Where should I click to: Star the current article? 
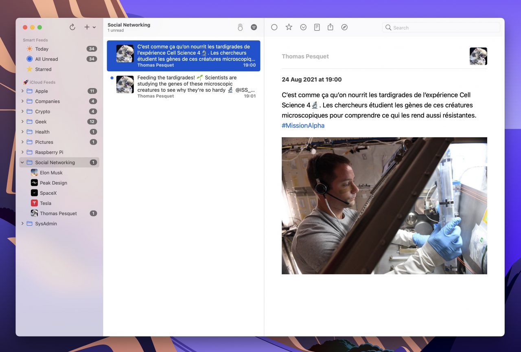pos(289,27)
